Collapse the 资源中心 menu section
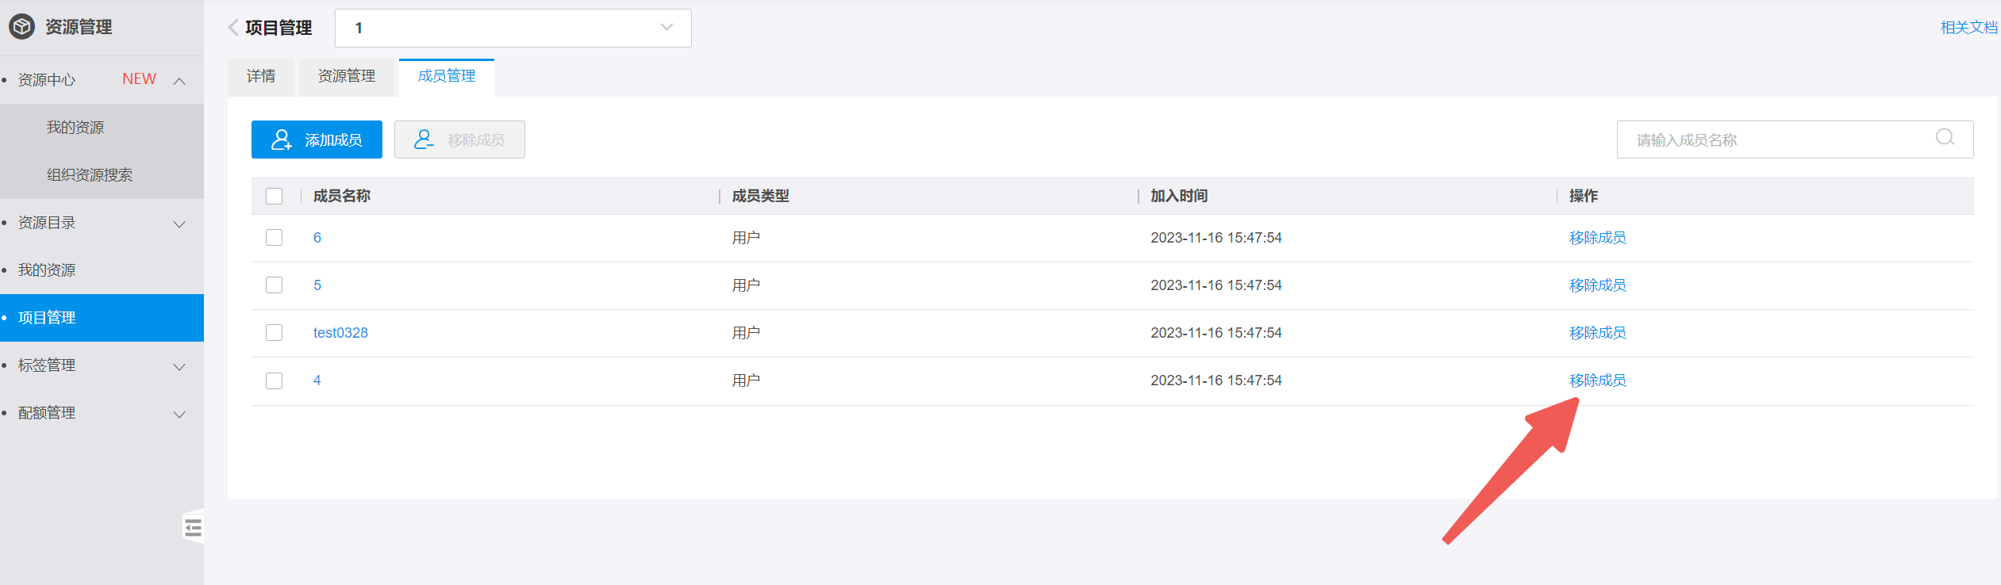The height and width of the screenshot is (585, 2001). pyautogui.click(x=179, y=81)
